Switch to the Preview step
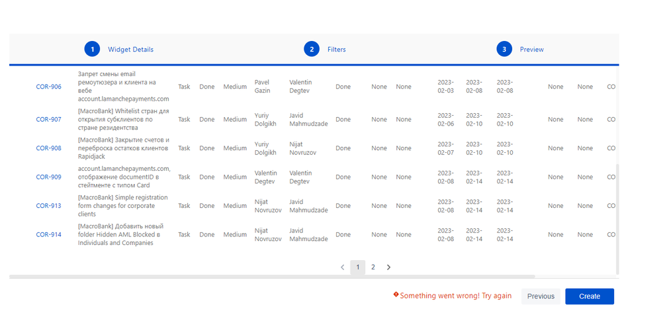The width and height of the screenshot is (661, 325). [531, 50]
